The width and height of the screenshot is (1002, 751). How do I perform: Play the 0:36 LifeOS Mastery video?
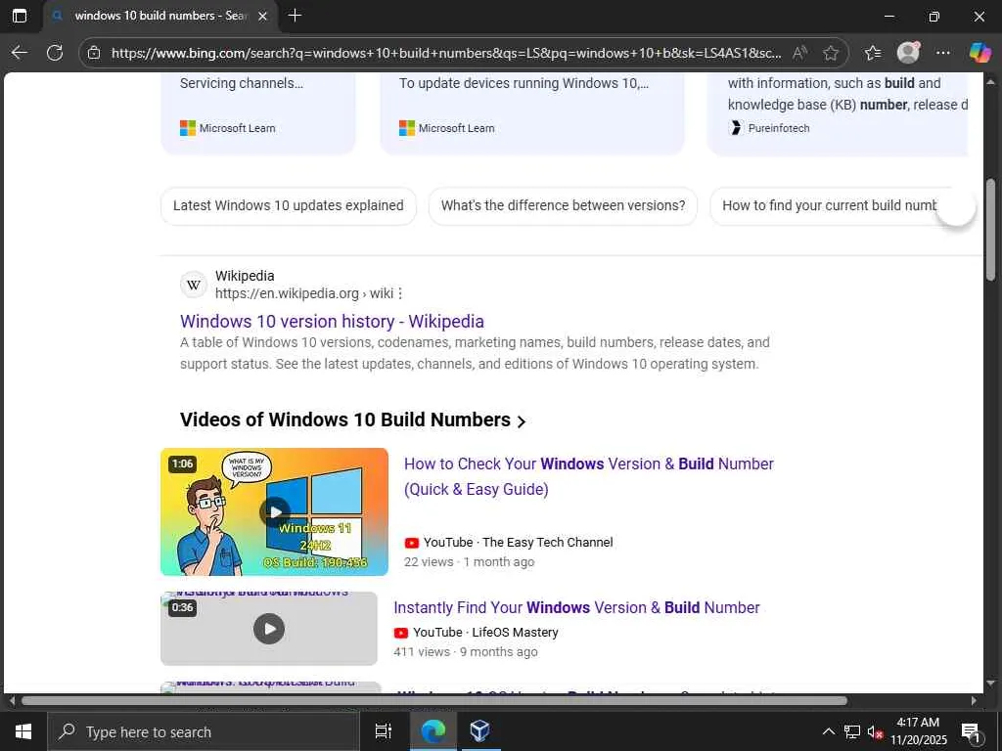click(269, 629)
